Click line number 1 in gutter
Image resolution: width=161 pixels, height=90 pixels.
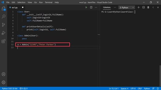pos(13,12)
